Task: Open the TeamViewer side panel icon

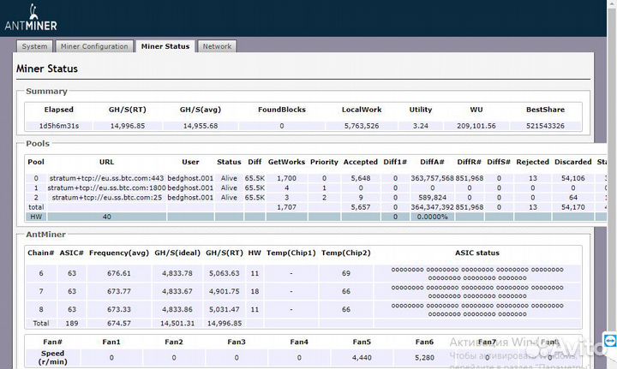Action: click(x=609, y=341)
